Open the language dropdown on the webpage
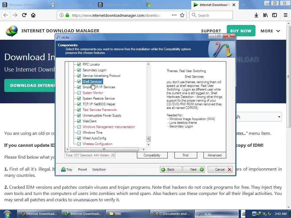This screenshot has width=291, height=218. [x=259, y=117]
